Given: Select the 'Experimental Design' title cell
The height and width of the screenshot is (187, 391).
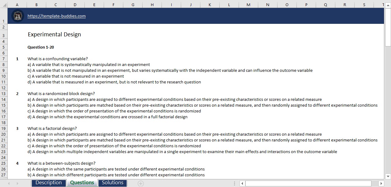Looking at the screenshot, I should 54,34.
